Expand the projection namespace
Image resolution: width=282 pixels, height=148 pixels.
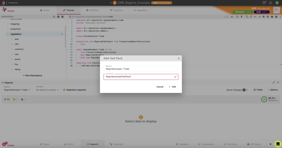(8, 29)
